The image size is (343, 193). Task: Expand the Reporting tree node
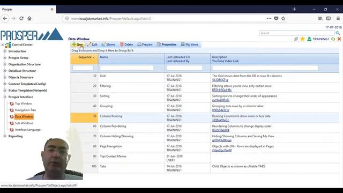5,136
